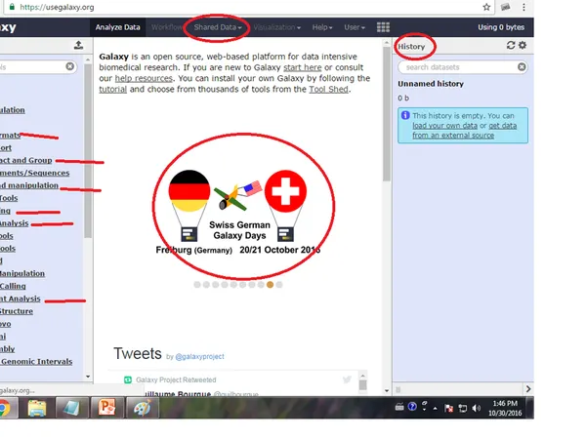Click the center panel vertical scrollbar thumb
The image size is (586, 439).
(x=387, y=114)
